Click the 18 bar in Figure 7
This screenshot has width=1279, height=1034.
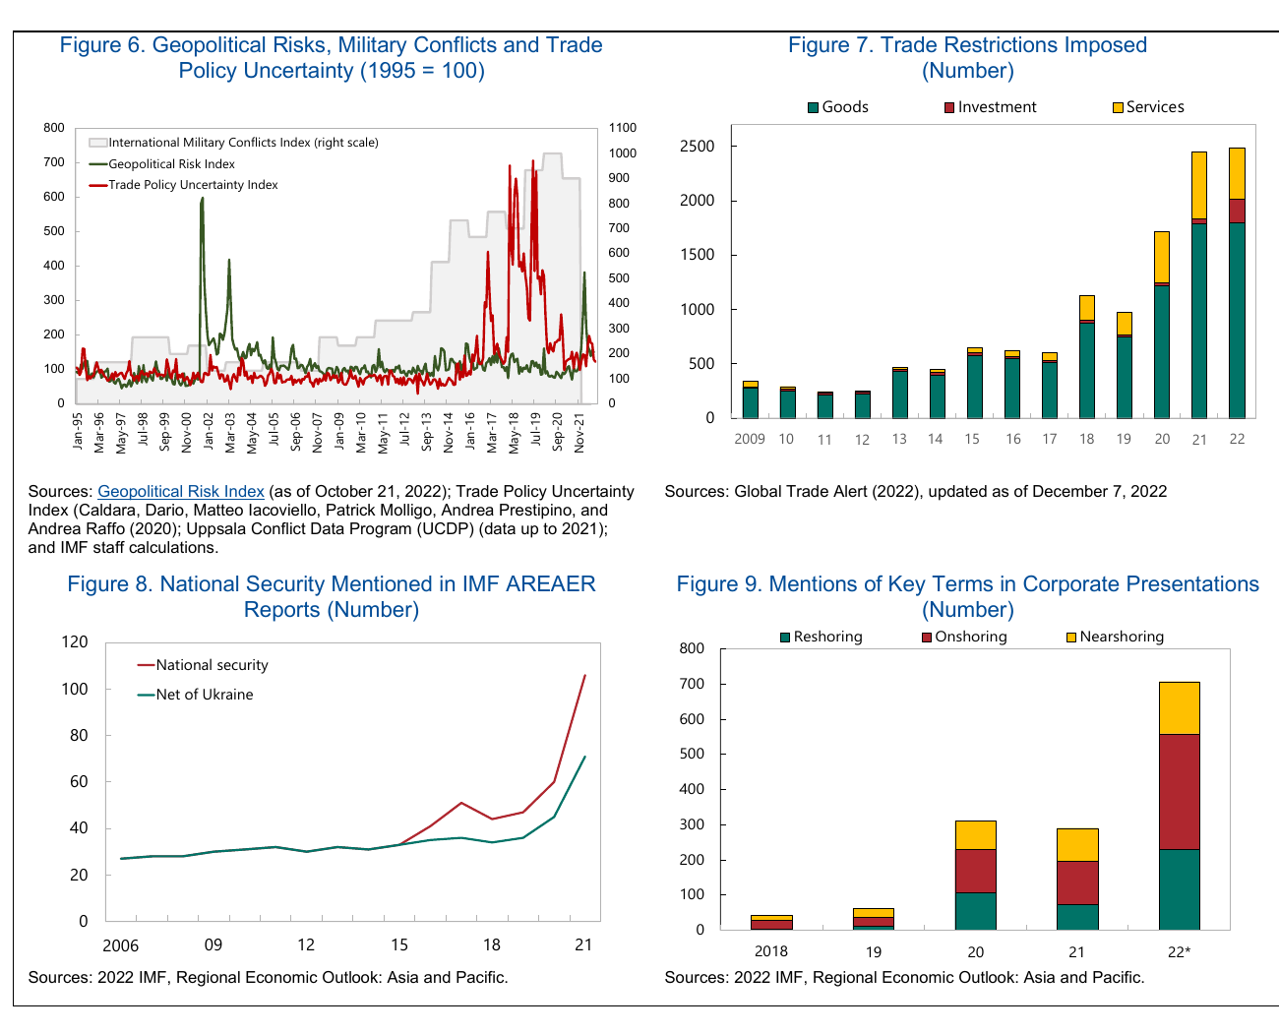(1087, 356)
